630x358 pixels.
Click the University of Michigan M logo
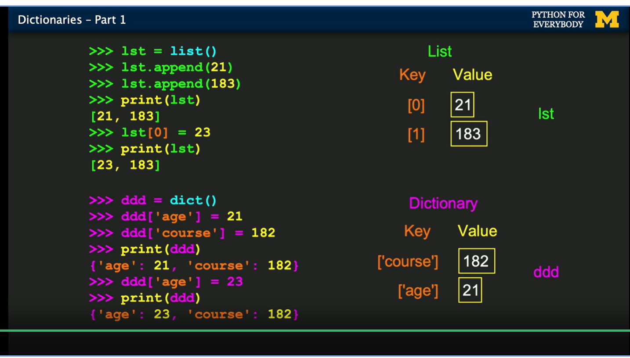pyautogui.click(x=607, y=19)
